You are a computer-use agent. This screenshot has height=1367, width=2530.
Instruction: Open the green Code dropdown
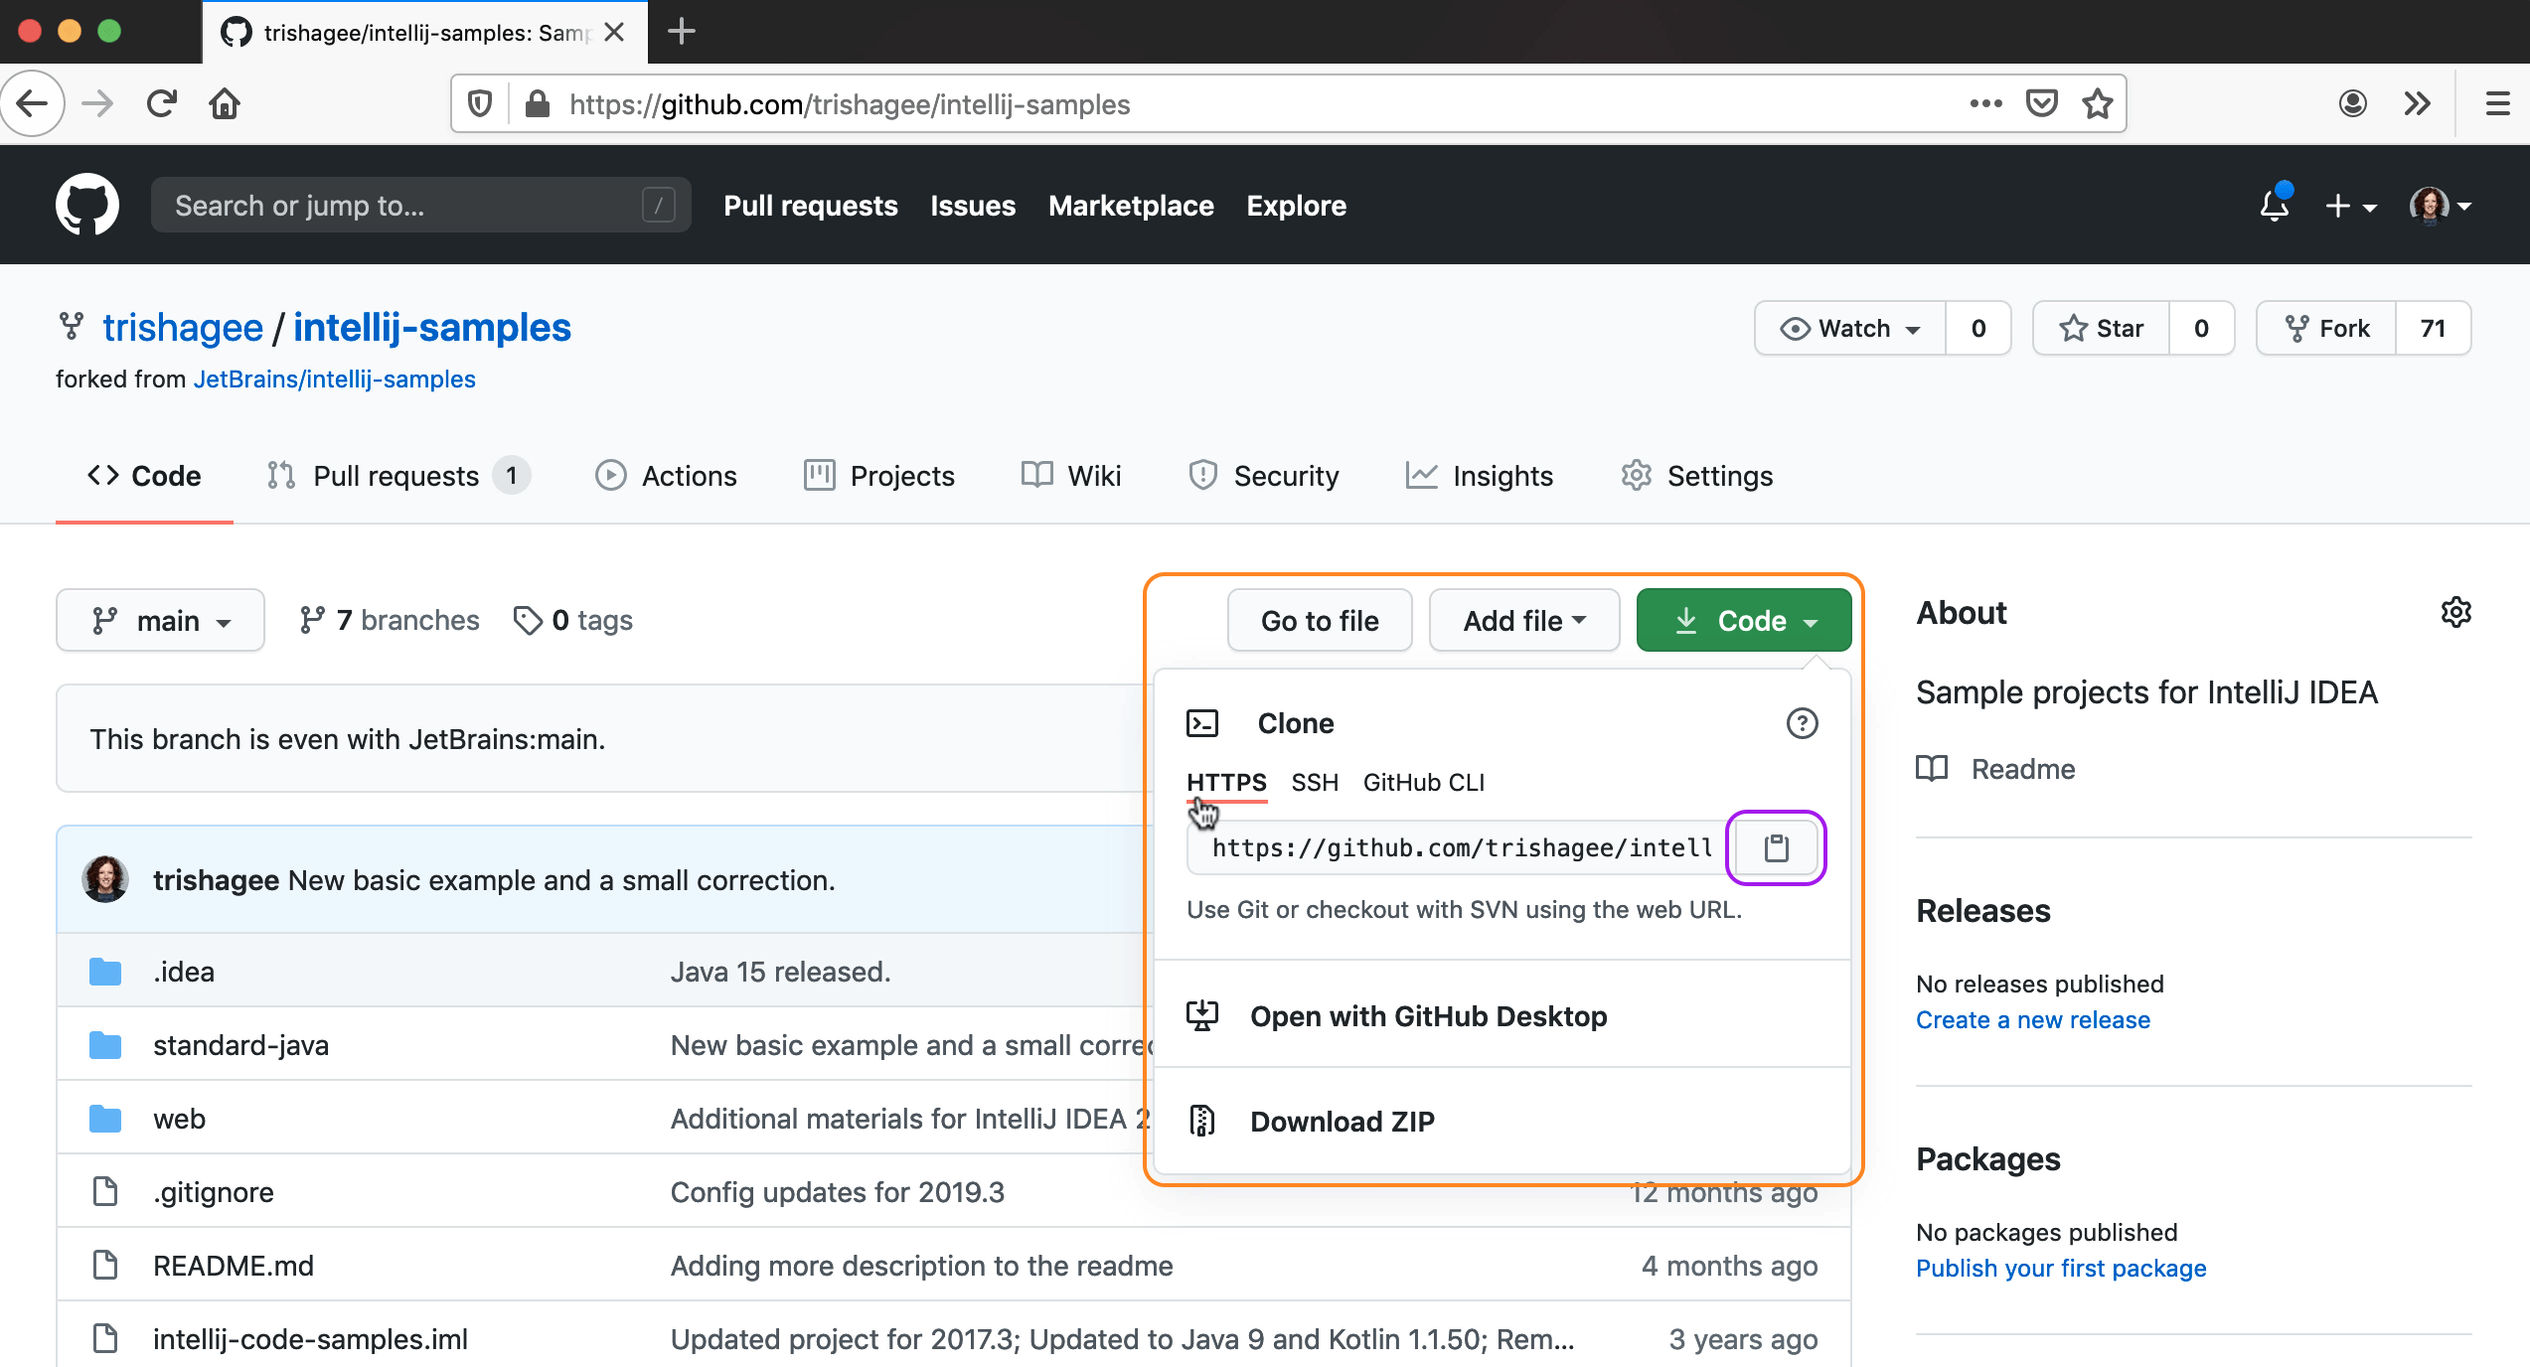[1743, 620]
